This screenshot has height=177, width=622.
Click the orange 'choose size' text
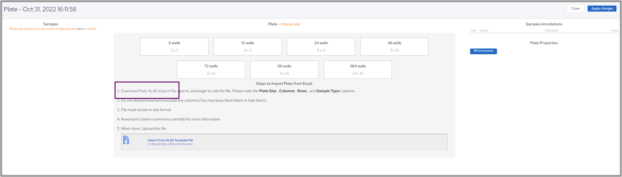(290, 24)
